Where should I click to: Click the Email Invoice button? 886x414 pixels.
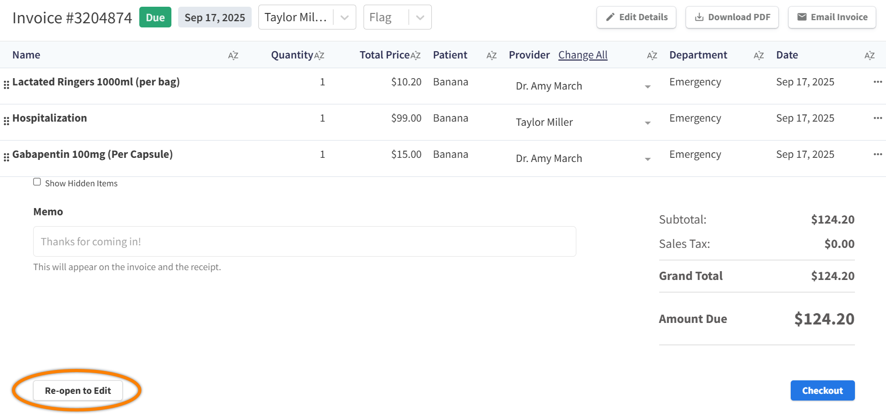tap(832, 17)
